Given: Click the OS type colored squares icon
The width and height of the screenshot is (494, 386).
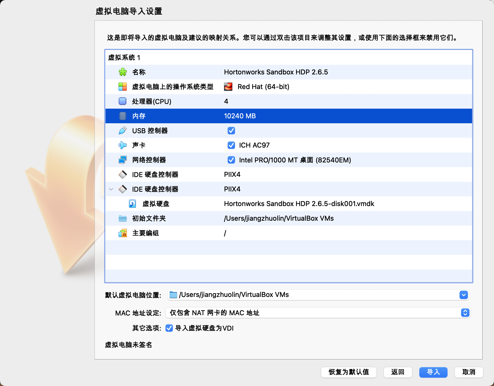Looking at the screenshot, I should (122, 87).
